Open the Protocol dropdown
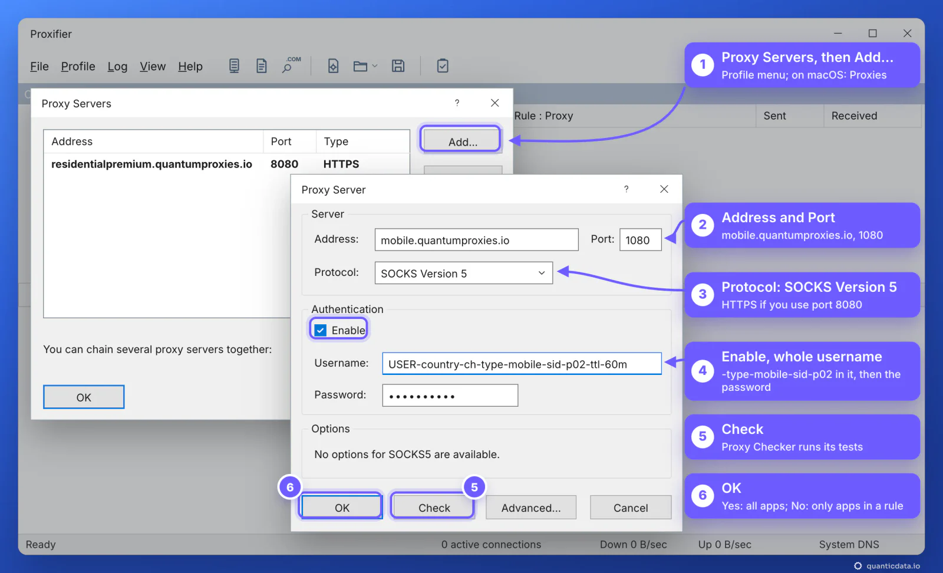The image size is (943, 573). click(464, 273)
